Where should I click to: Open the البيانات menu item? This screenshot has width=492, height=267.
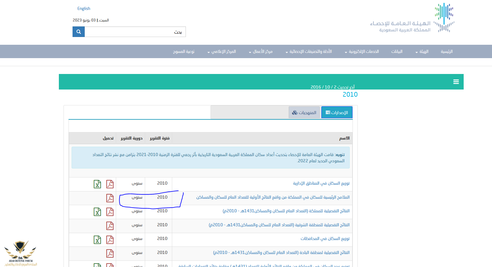[x=397, y=52]
